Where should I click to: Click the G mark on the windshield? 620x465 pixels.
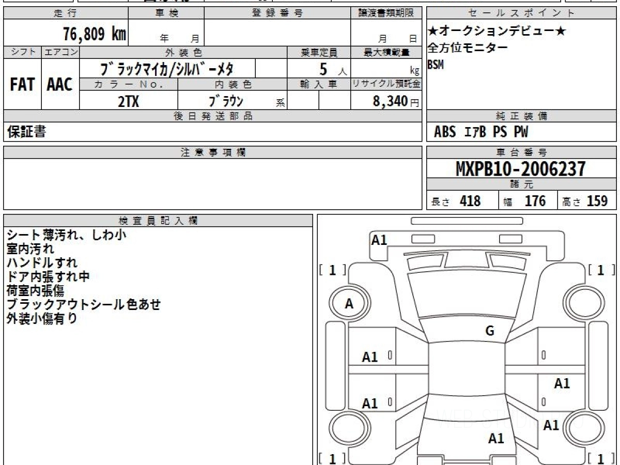(x=490, y=331)
